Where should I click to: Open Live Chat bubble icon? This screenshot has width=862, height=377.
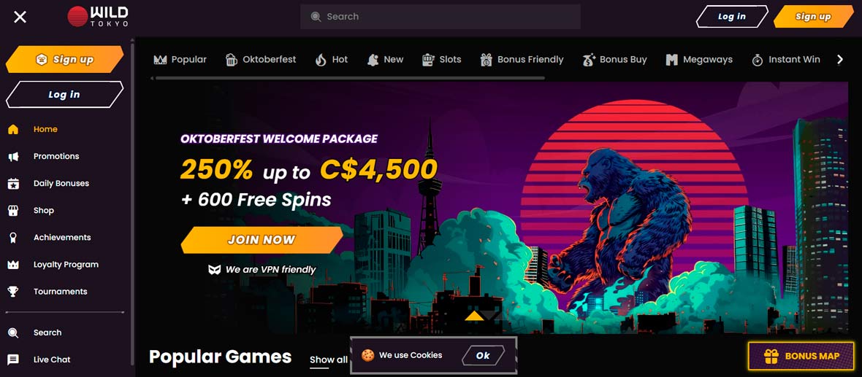[13, 360]
